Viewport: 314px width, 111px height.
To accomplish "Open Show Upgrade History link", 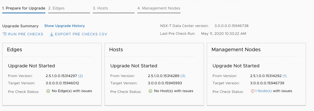I will click(x=64, y=26).
